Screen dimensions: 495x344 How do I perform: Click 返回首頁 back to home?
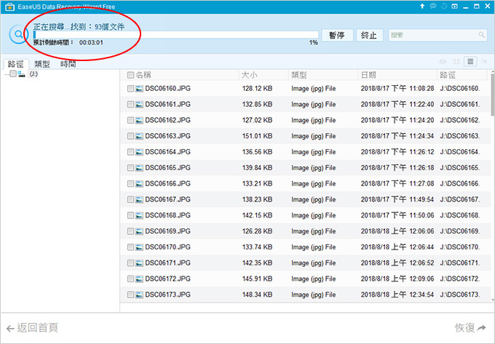(33, 328)
